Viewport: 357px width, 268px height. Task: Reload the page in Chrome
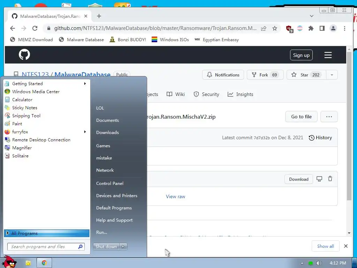35,28
